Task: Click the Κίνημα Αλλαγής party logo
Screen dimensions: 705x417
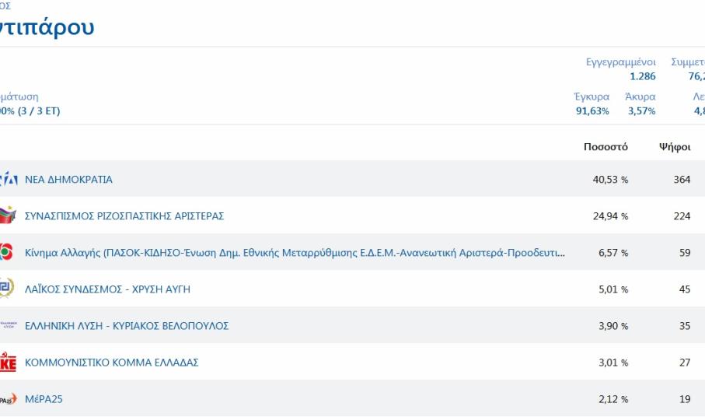Action: 7,252
